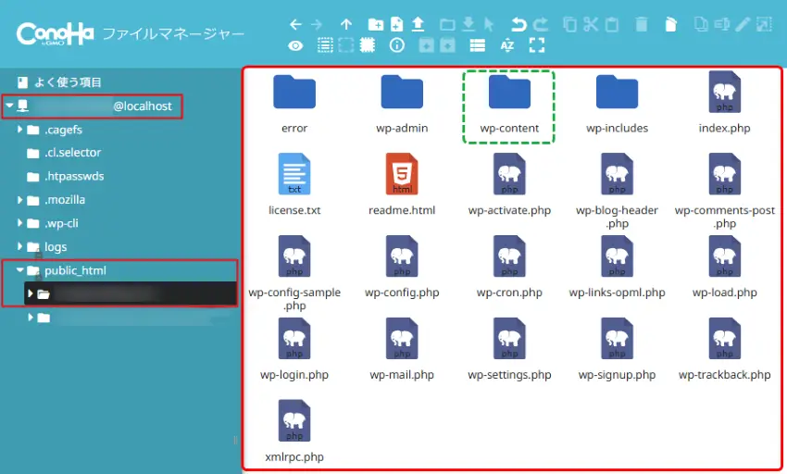Go up to parent directory arrow
The width and height of the screenshot is (787, 474).
click(346, 25)
